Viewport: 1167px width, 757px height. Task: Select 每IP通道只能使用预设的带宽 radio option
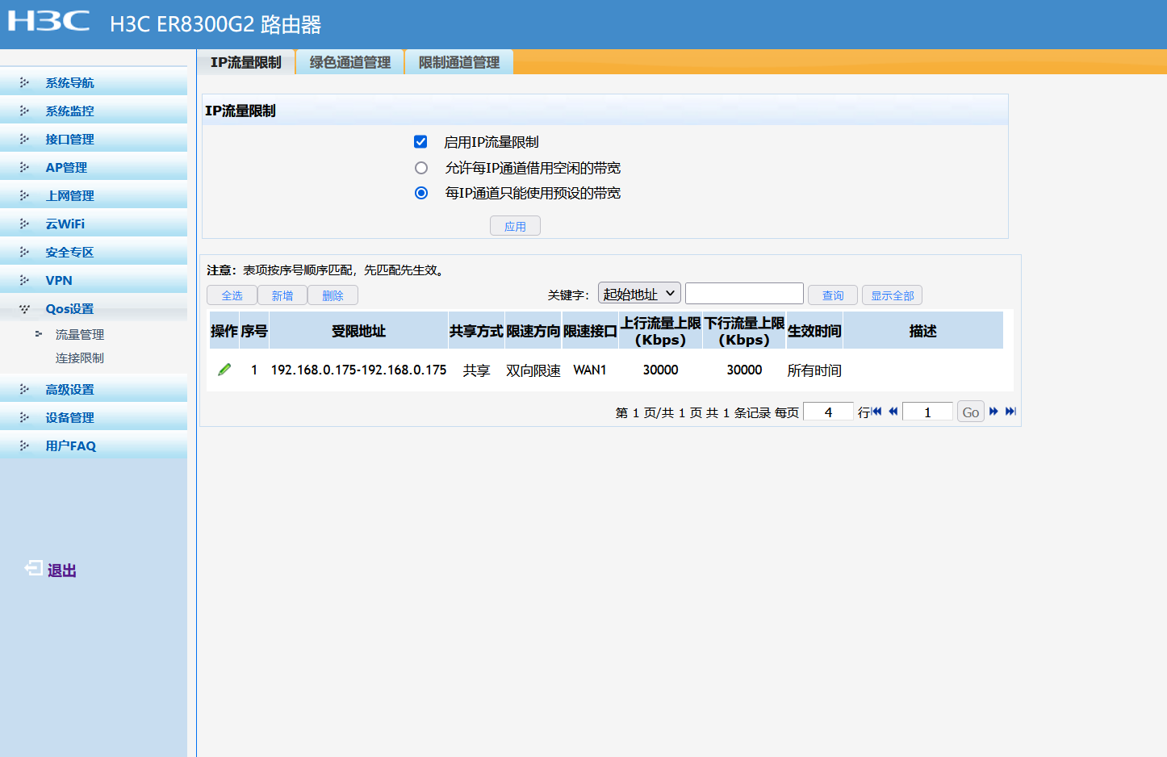[x=421, y=193]
